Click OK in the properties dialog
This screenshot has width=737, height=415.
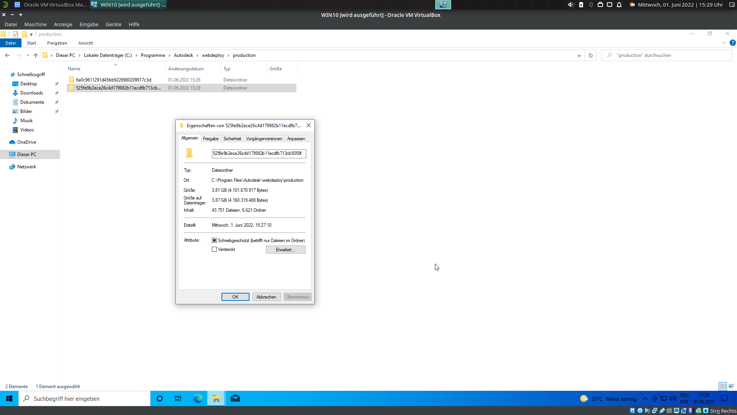[235, 297]
